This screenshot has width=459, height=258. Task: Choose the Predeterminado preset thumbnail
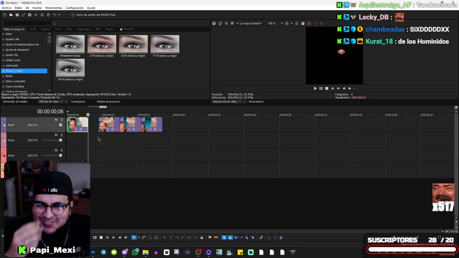(70, 44)
